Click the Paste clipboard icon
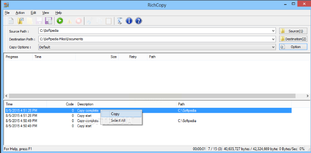311x153 pixels. (x=108, y=21)
